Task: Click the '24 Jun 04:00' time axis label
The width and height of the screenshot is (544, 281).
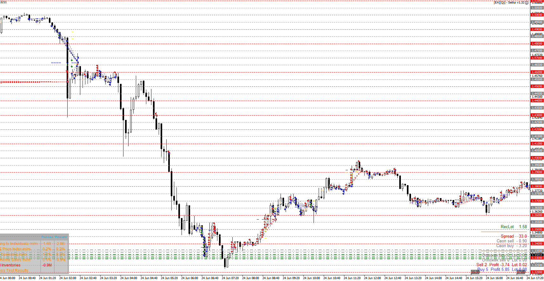Action: pyautogui.click(x=129, y=278)
